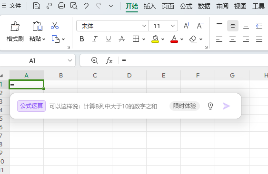Switch to the 页面 tab
268x174 pixels.
[168, 7]
